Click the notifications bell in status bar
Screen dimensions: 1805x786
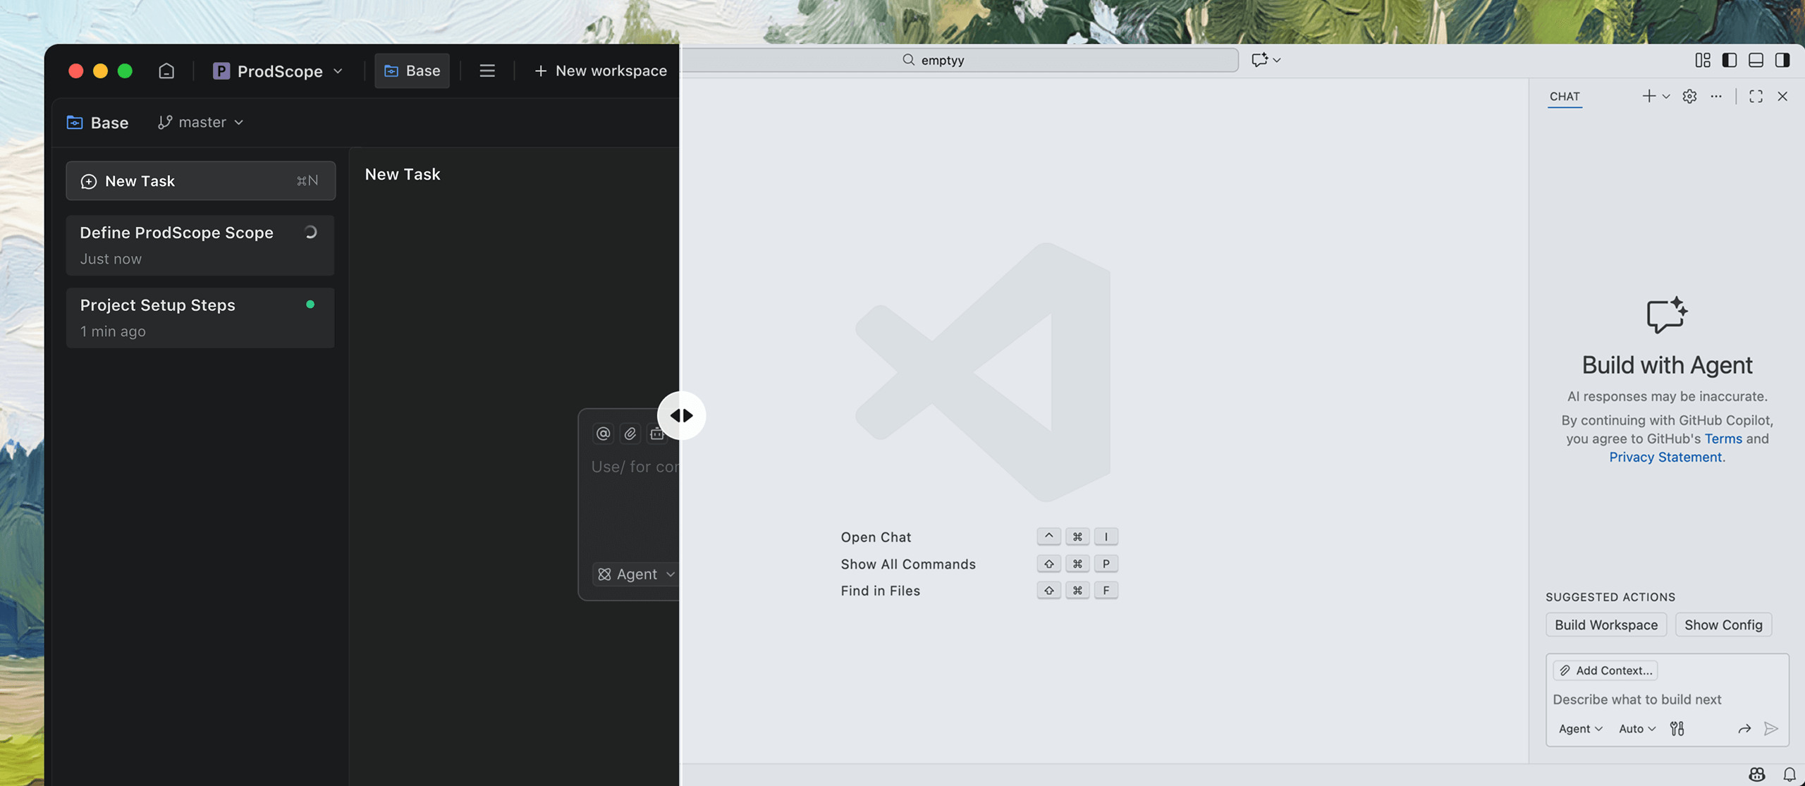pyautogui.click(x=1789, y=774)
